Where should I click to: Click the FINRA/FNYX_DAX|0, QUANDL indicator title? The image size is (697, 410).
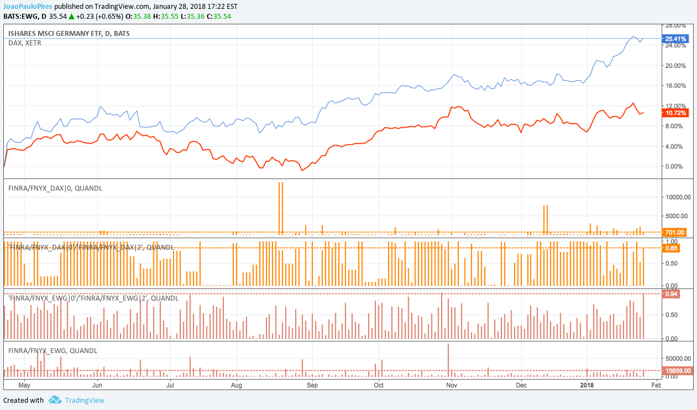55,188
